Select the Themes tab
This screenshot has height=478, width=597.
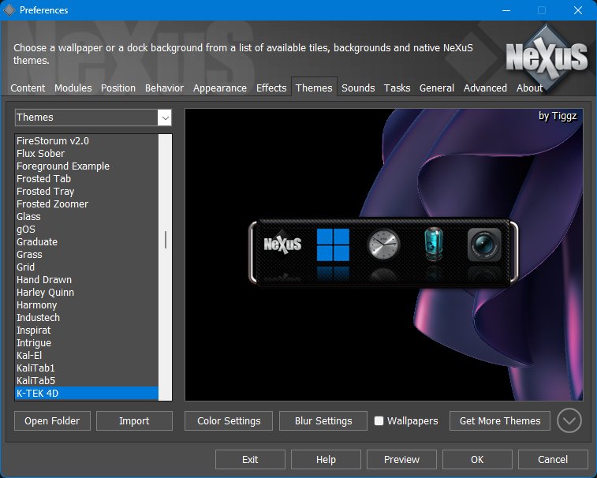coord(314,88)
